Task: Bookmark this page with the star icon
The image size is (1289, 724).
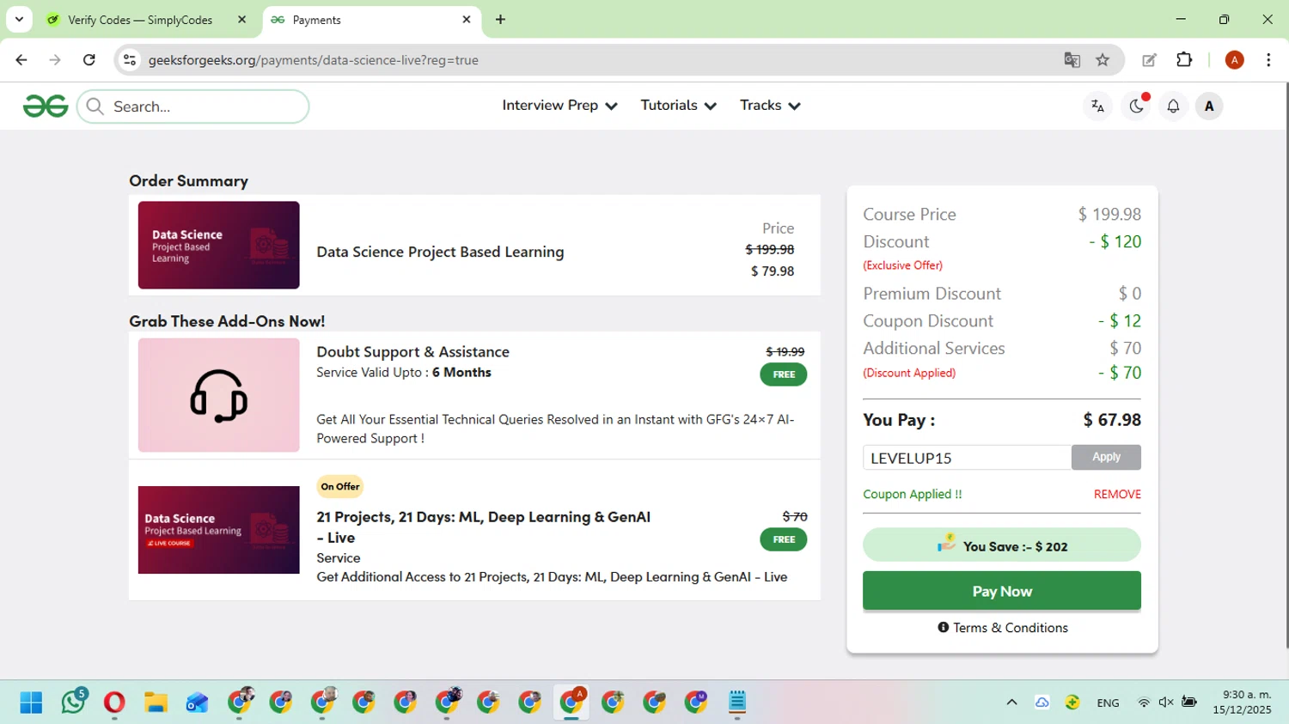Action: pos(1103,60)
